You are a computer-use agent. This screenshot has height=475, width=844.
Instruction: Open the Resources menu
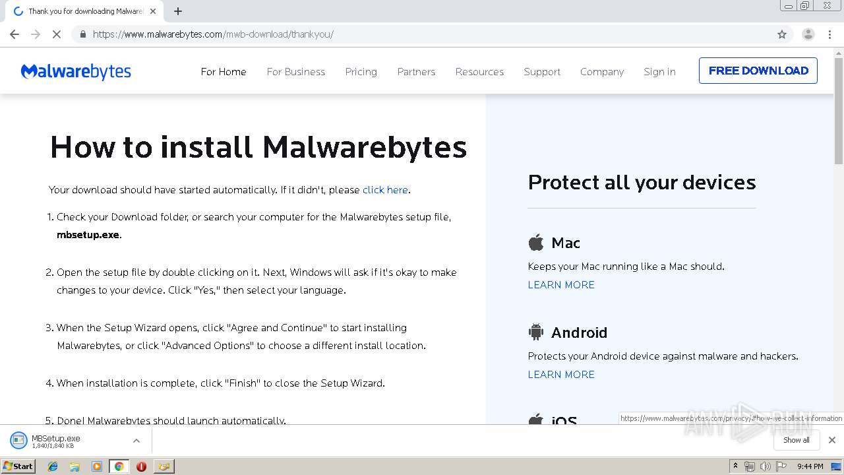479,71
